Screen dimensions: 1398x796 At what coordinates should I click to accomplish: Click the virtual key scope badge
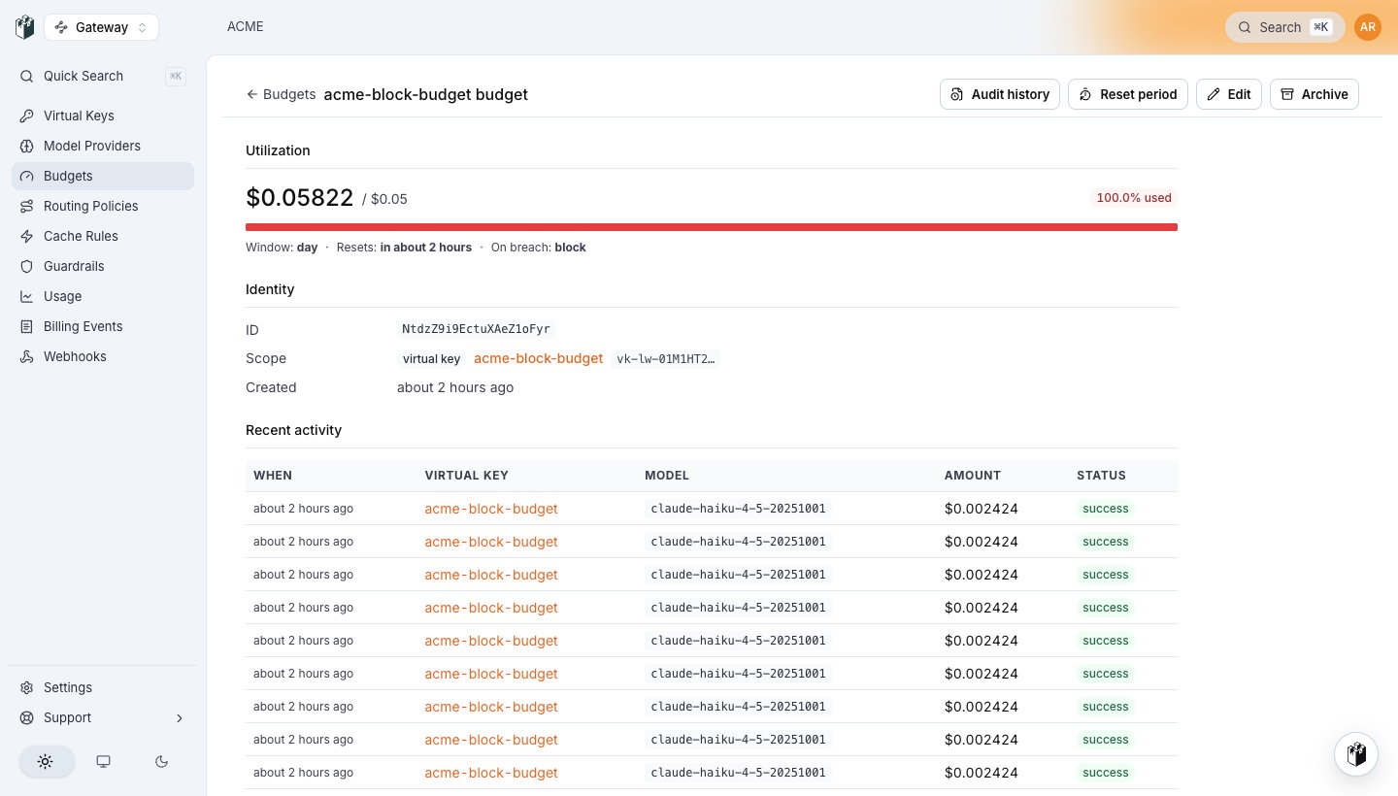pyautogui.click(x=431, y=359)
